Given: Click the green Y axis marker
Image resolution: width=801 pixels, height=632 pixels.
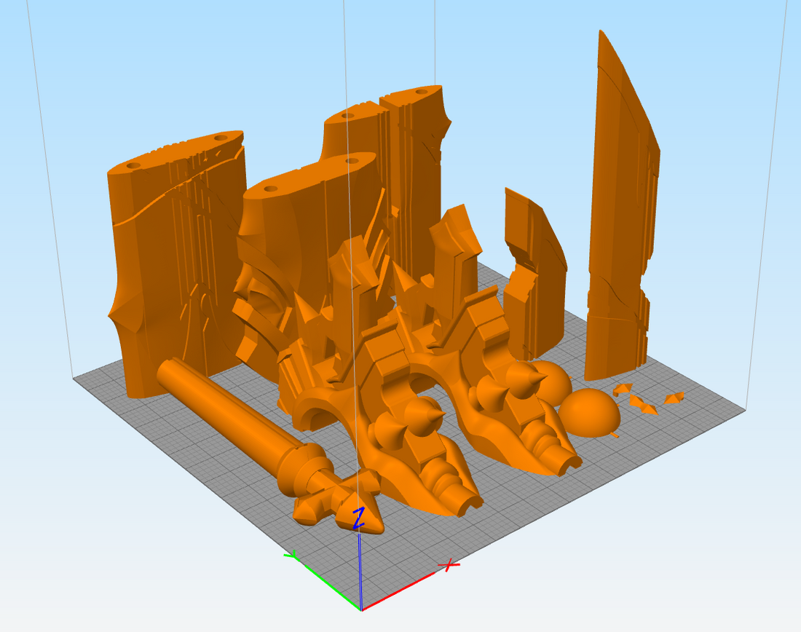Looking at the screenshot, I should pyautogui.click(x=291, y=556).
